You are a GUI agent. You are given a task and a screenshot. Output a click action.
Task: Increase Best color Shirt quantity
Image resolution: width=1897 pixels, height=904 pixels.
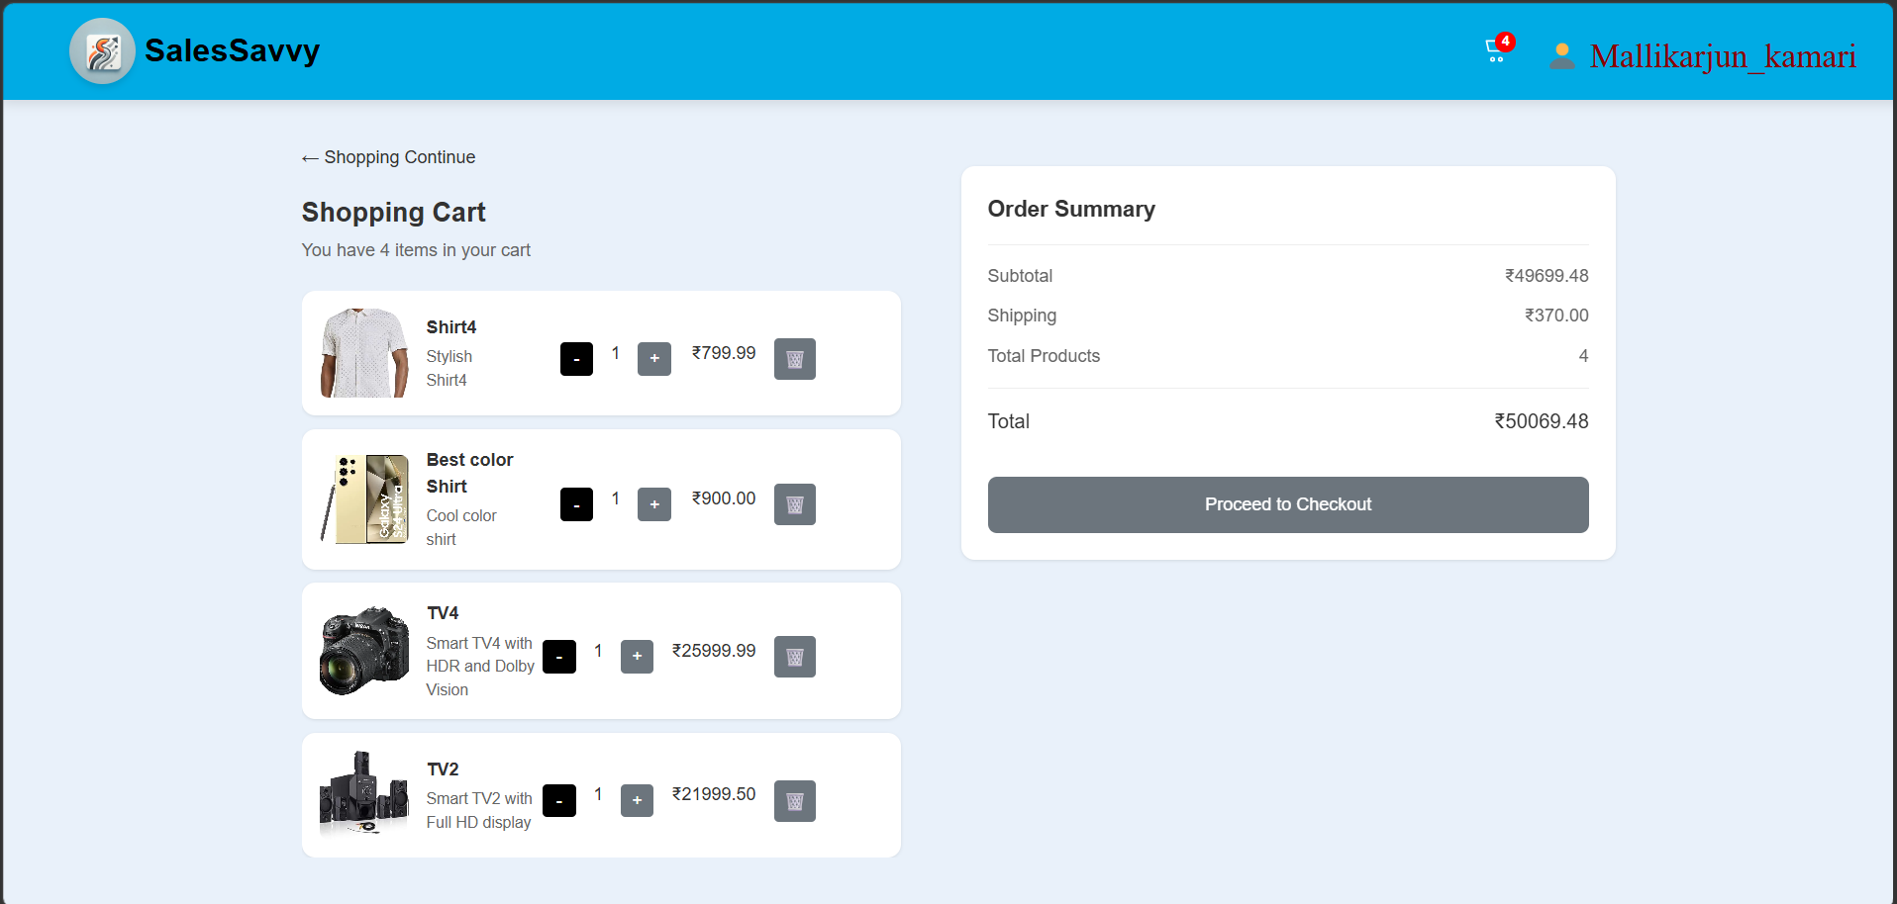pyautogui.click(x=653, y=504)
